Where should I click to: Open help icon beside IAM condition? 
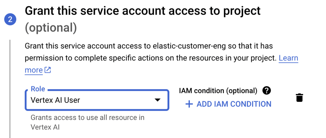click(267, 91)
